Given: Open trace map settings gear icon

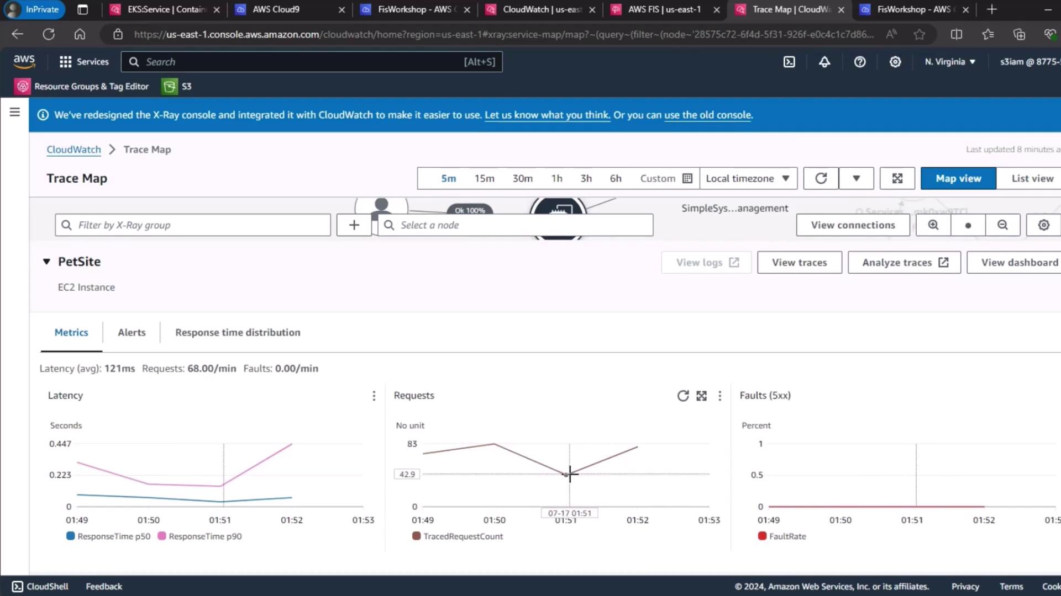Looking at the screenshot, I should point(1043,225).
